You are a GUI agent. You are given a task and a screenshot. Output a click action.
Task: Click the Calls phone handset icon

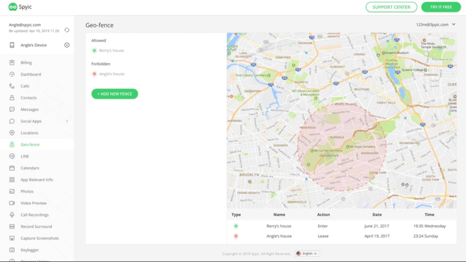12,86
